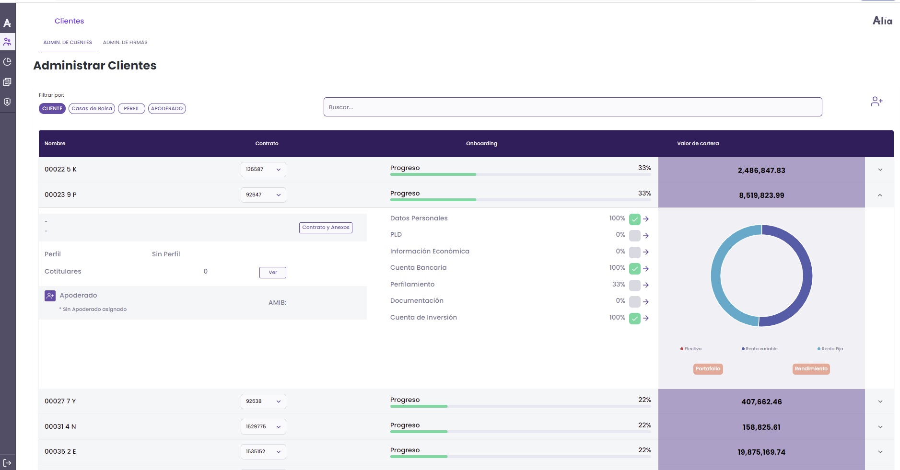Click the Clientes breadcrumb title
The height and width of the screenshot is (470, 900).
pyautogui.click(x=69, y=21)
